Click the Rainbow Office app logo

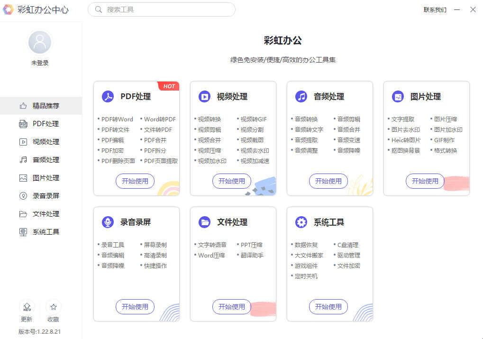tap(8, 9)
